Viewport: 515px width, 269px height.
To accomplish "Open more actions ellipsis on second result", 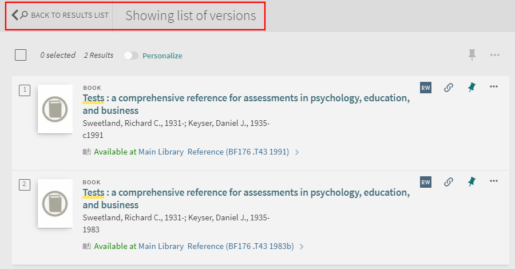I will click(x=494, y=181).
